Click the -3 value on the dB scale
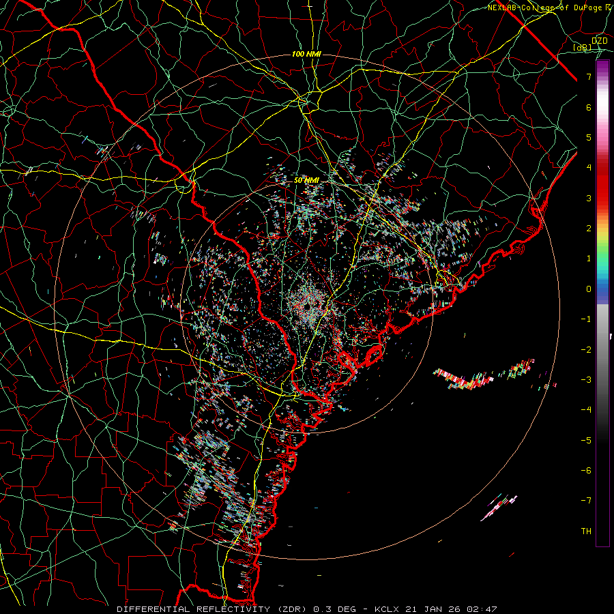614x614 pixels. [x=586, y=380]
